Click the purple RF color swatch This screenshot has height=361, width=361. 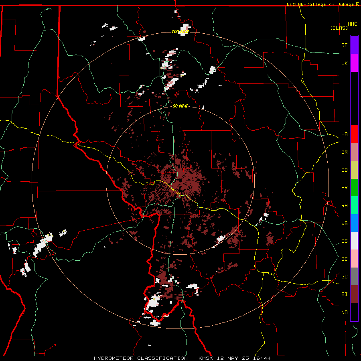(354, 45)
